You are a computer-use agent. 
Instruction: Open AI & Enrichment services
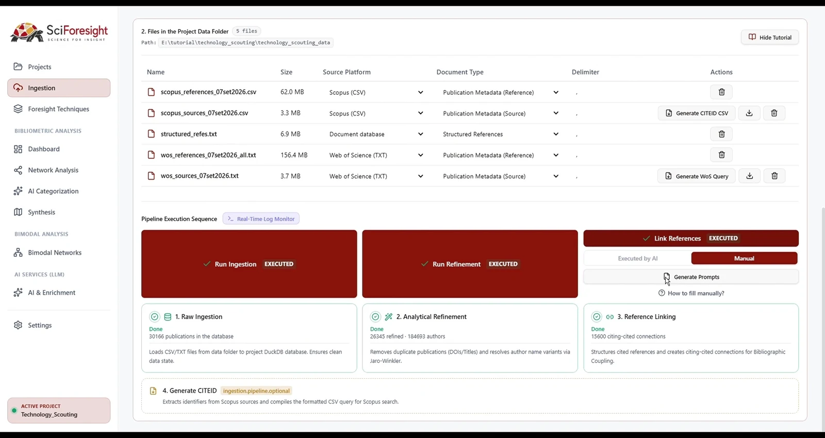pyautogui.click(x=59, y=293)
